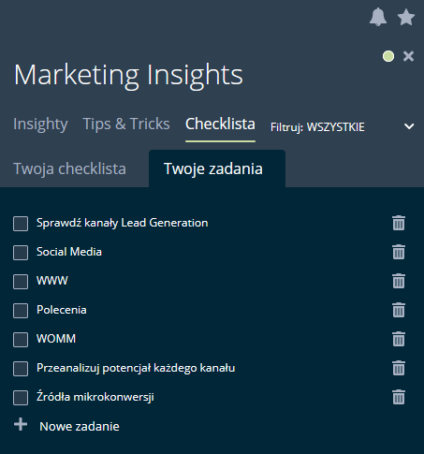Expand the Filtruj dropdown chevron

coord(409,126)
